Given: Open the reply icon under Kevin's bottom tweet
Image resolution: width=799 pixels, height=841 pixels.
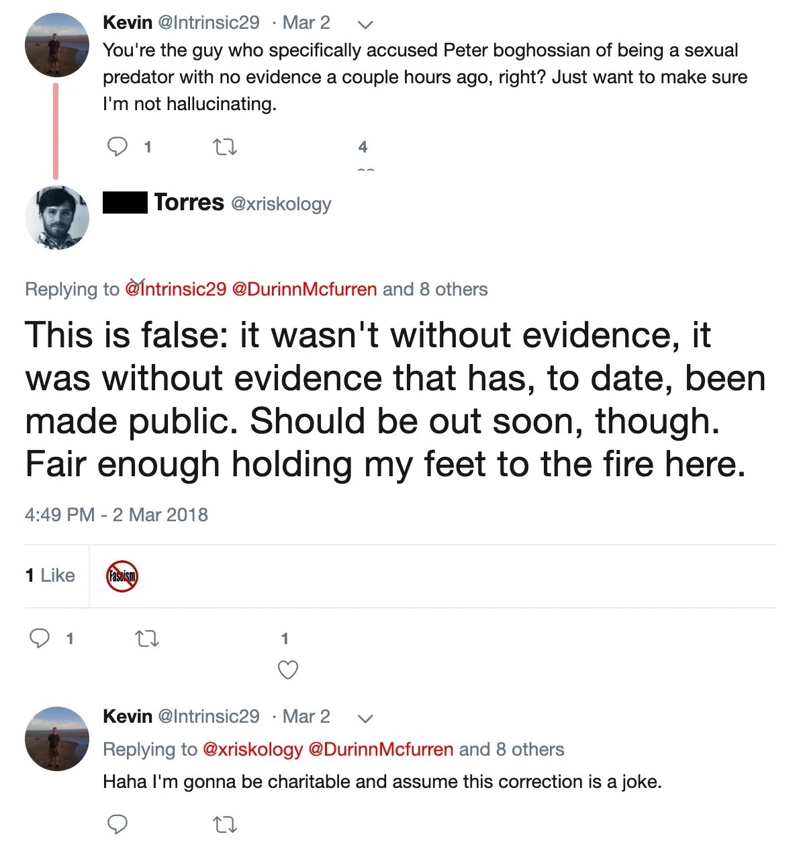Looking at the screenshot, I should [117, 824].
